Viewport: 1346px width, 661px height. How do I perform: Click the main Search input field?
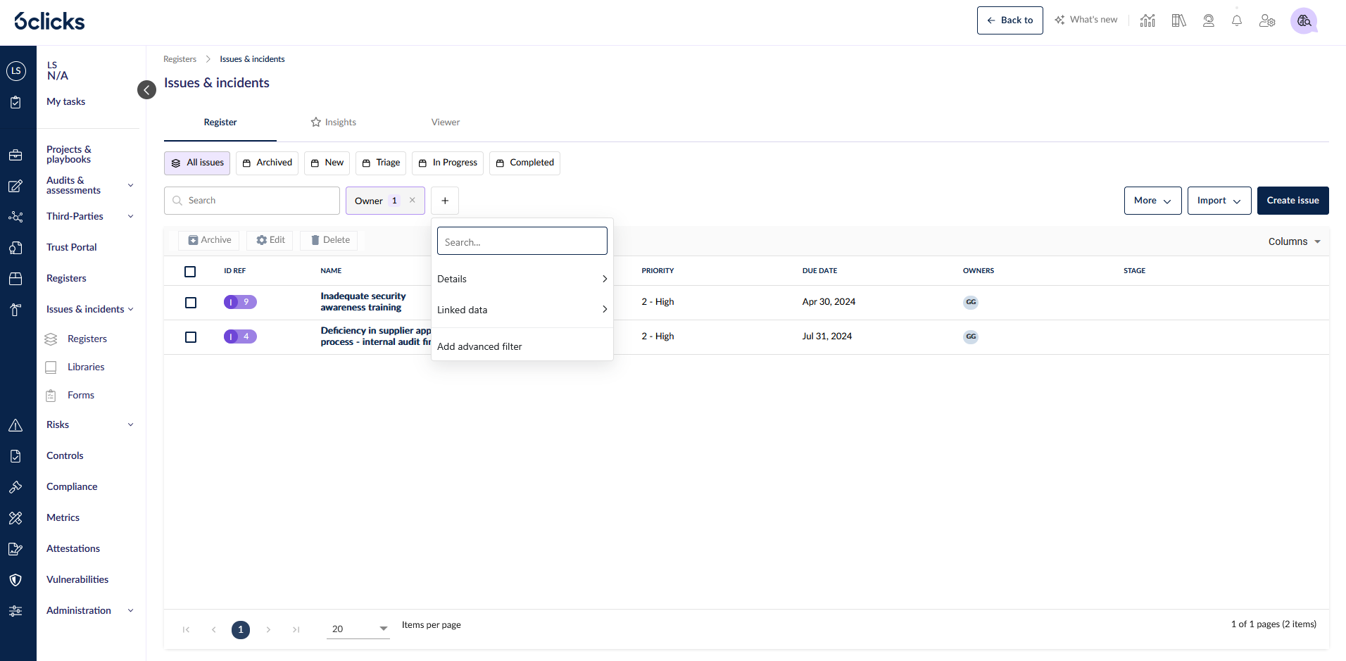(x=252, y=201)
